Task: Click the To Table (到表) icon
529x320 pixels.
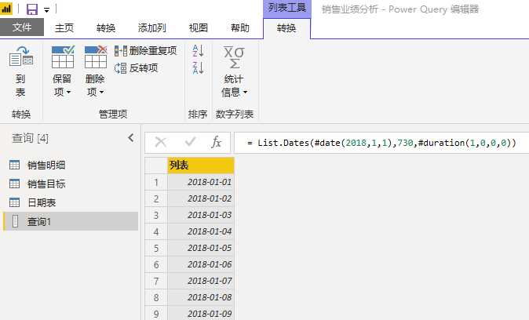Action: [21, 56]
